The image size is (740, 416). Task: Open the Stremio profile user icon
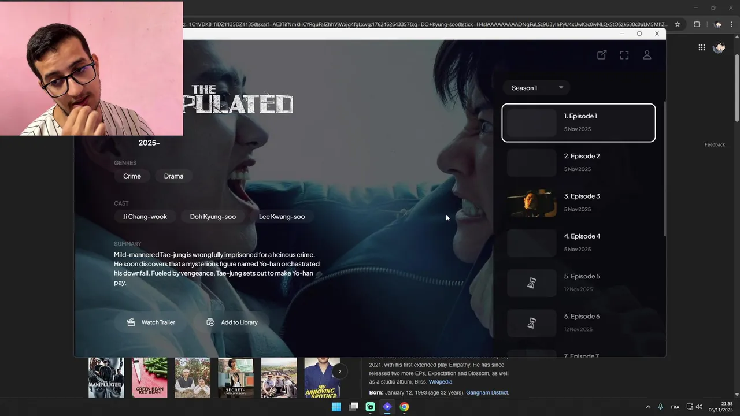tap(647, 55)
